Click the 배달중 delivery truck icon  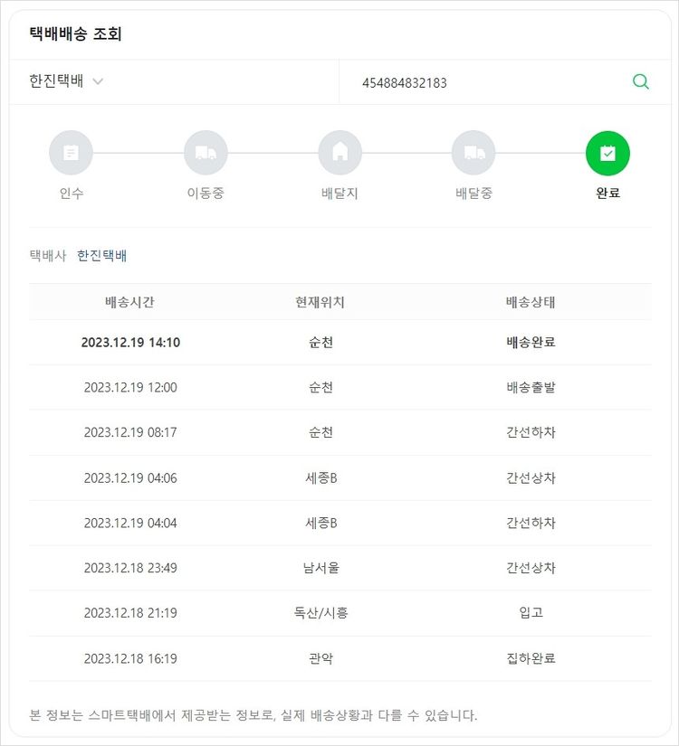[x=474, y=153]
